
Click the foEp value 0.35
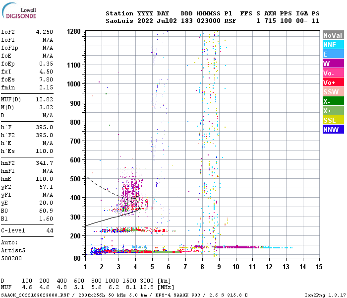[x=46, y=64]
